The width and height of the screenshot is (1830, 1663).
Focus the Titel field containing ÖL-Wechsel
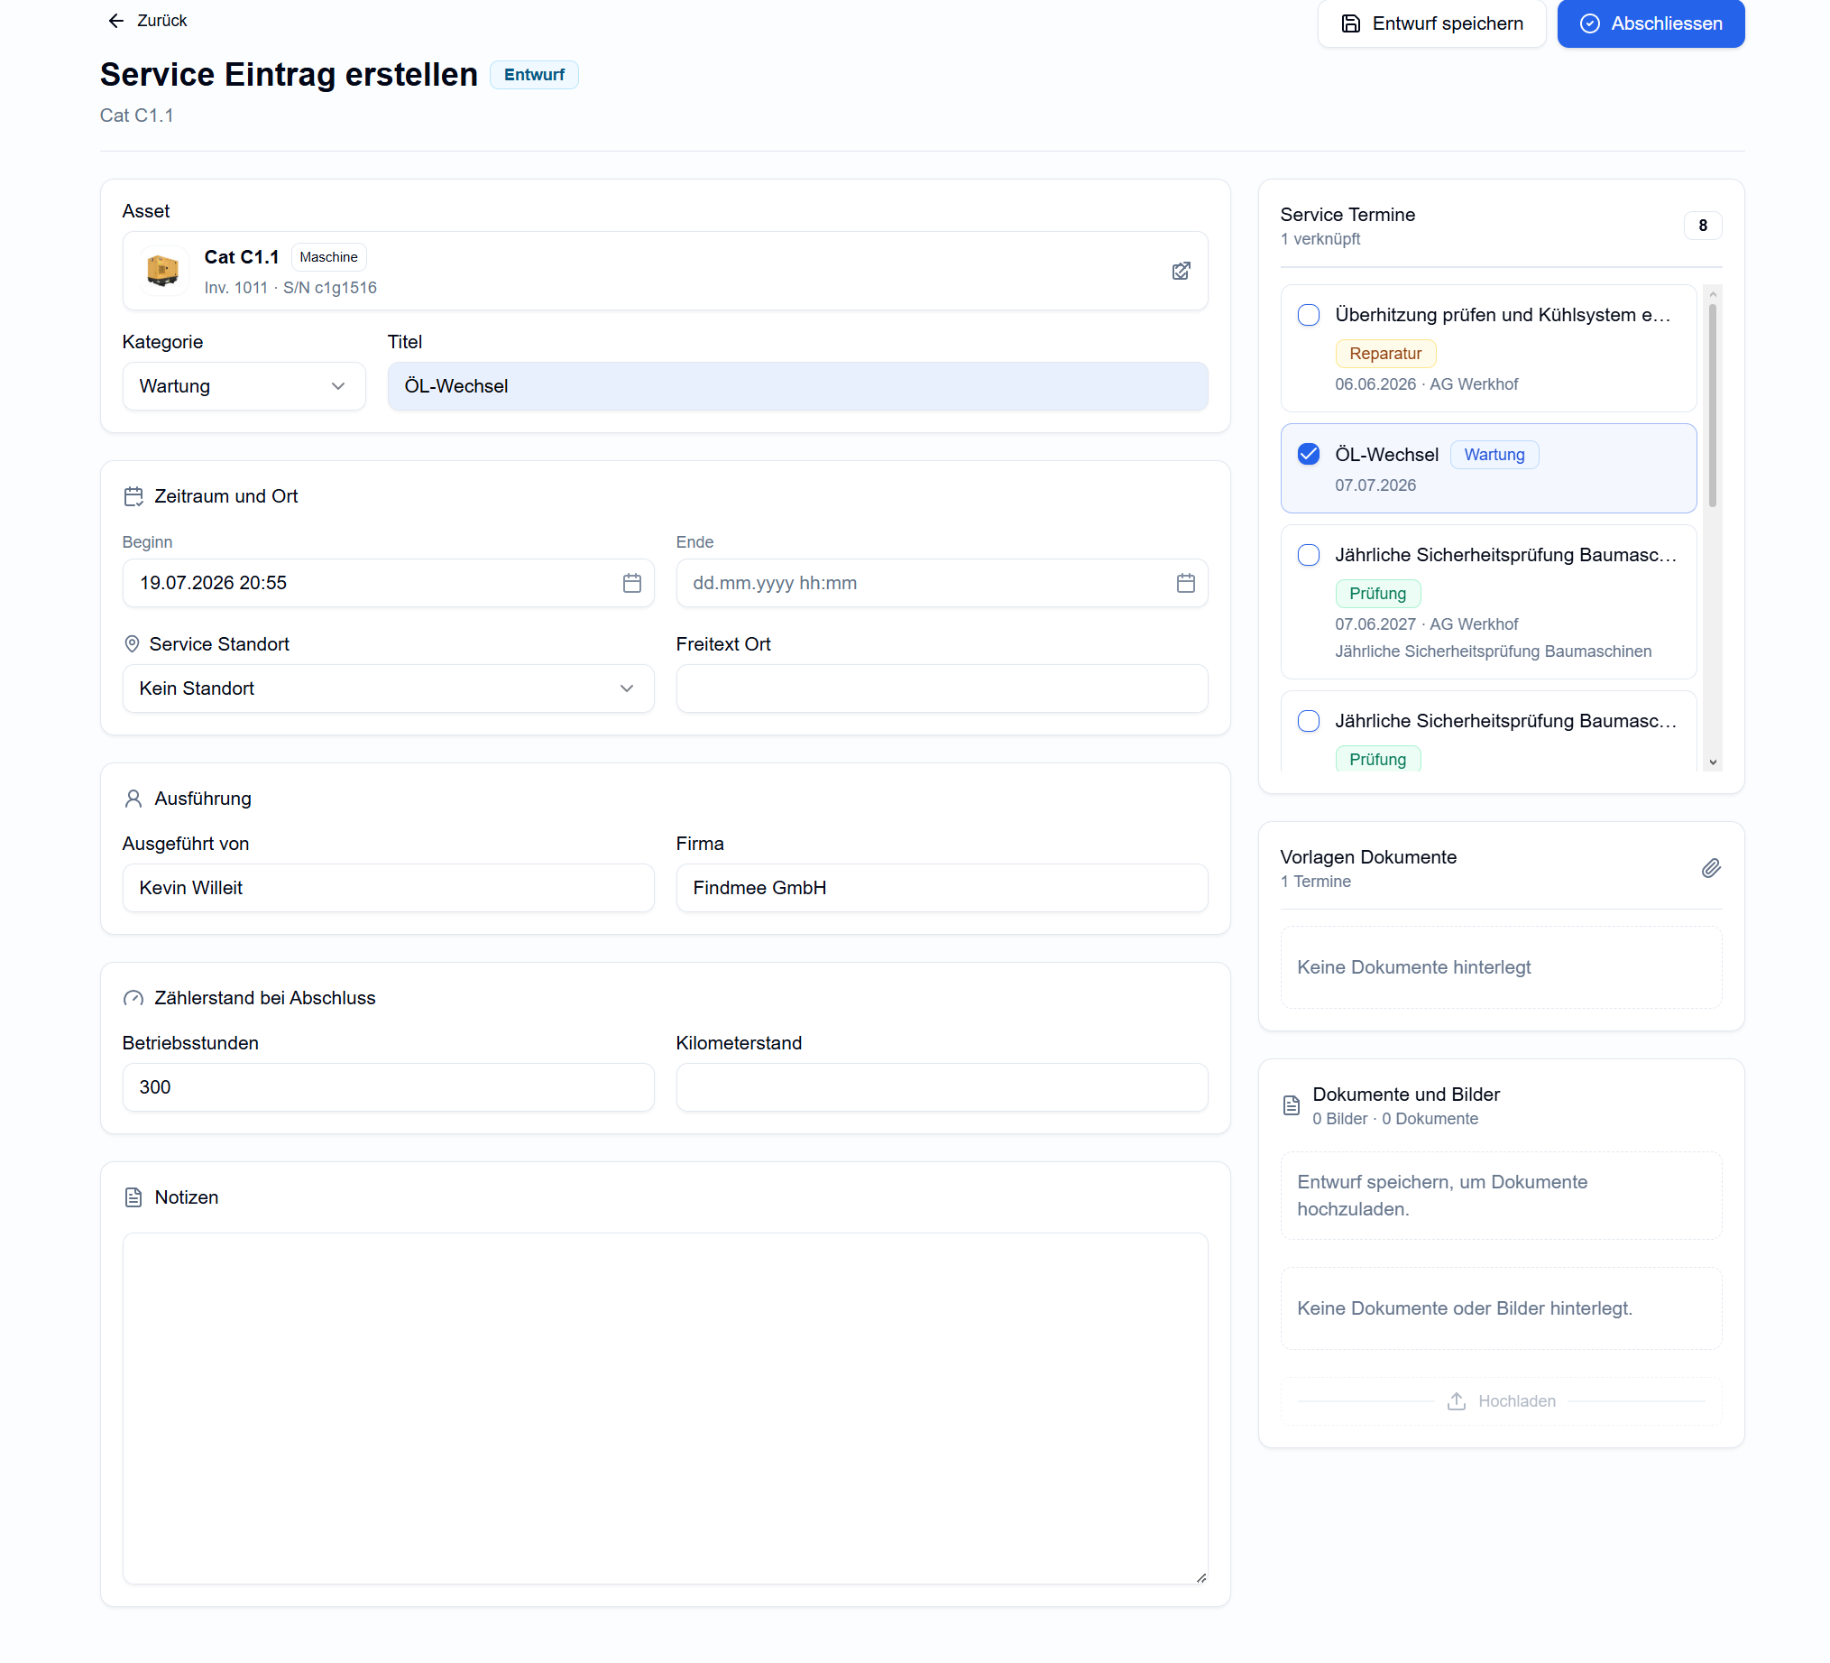797,386
